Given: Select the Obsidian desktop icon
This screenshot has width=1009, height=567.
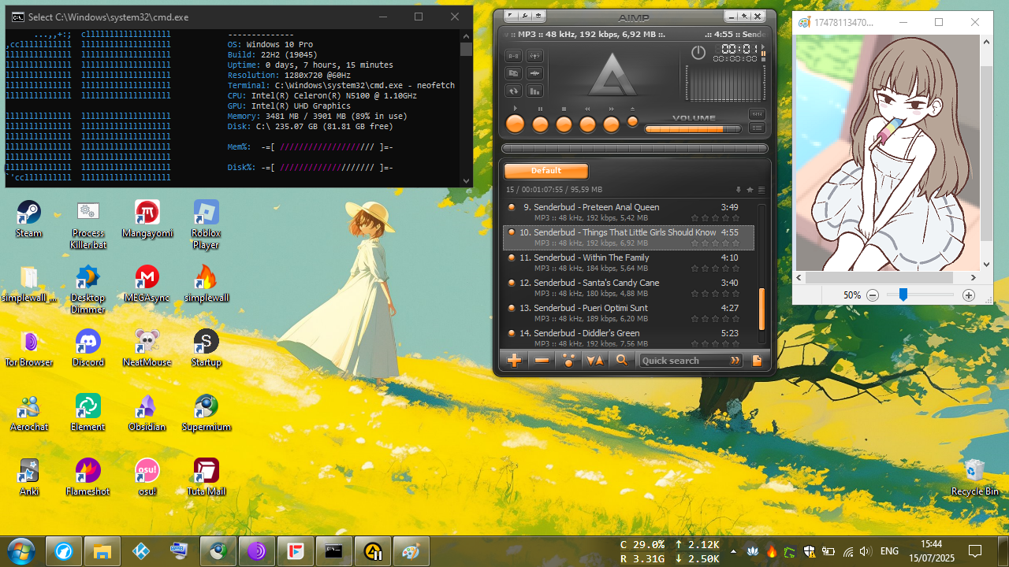Looking at the screenshot, I should click(147, 412).
